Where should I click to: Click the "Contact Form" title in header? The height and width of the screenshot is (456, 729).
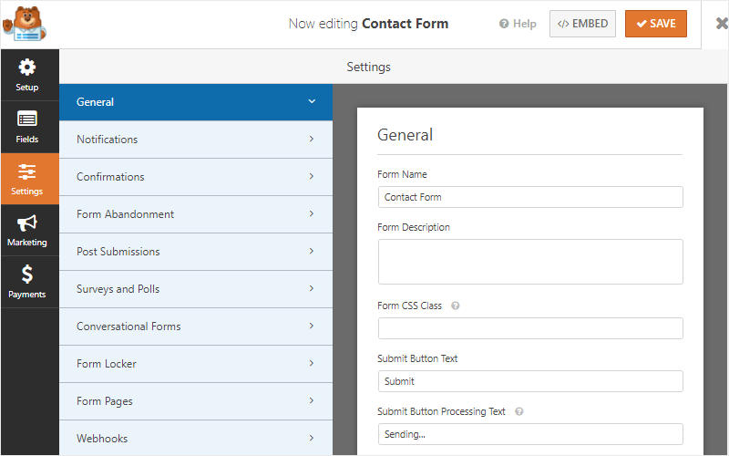pyautogui.click(x=405, y=24)
